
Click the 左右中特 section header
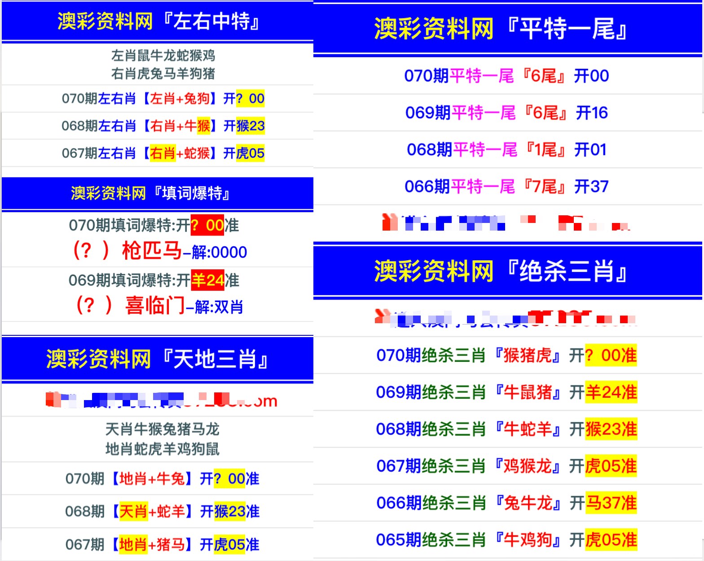point(158,21)
